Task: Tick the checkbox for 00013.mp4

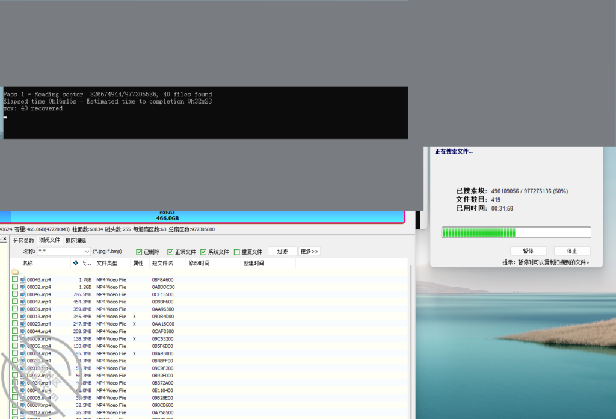Action: coord(15,317)
